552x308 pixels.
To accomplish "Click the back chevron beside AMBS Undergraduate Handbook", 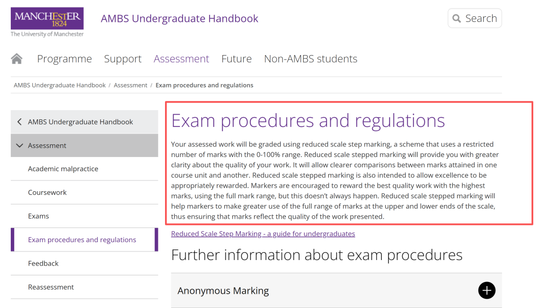I will [19, 122].
